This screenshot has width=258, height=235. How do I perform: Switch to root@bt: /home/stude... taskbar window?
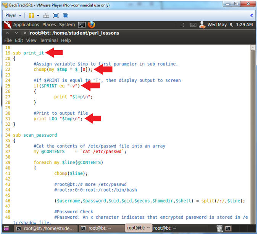pos(45,229)
